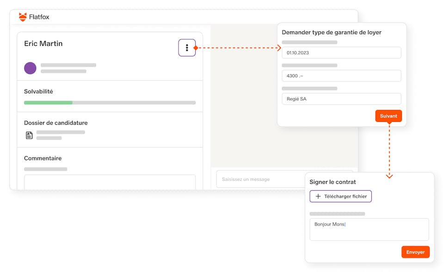Image resolution: width=444 pixels, height=272 pixels.
Task: Click the Commentaire text box
Action: pos(110,182)
